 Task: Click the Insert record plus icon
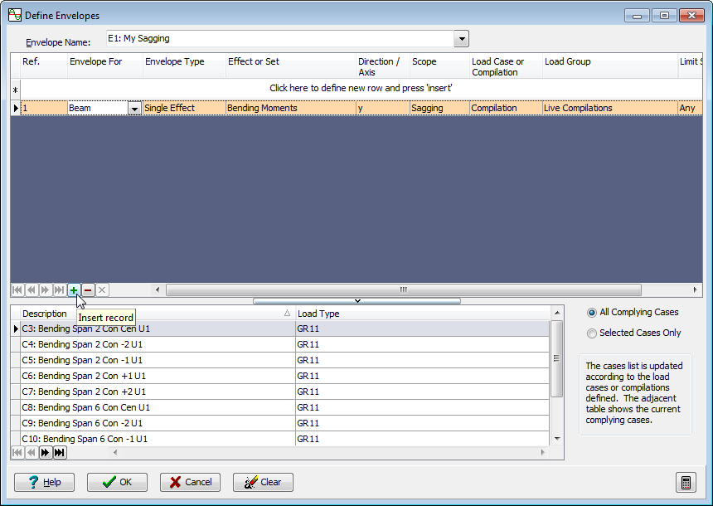74,289
